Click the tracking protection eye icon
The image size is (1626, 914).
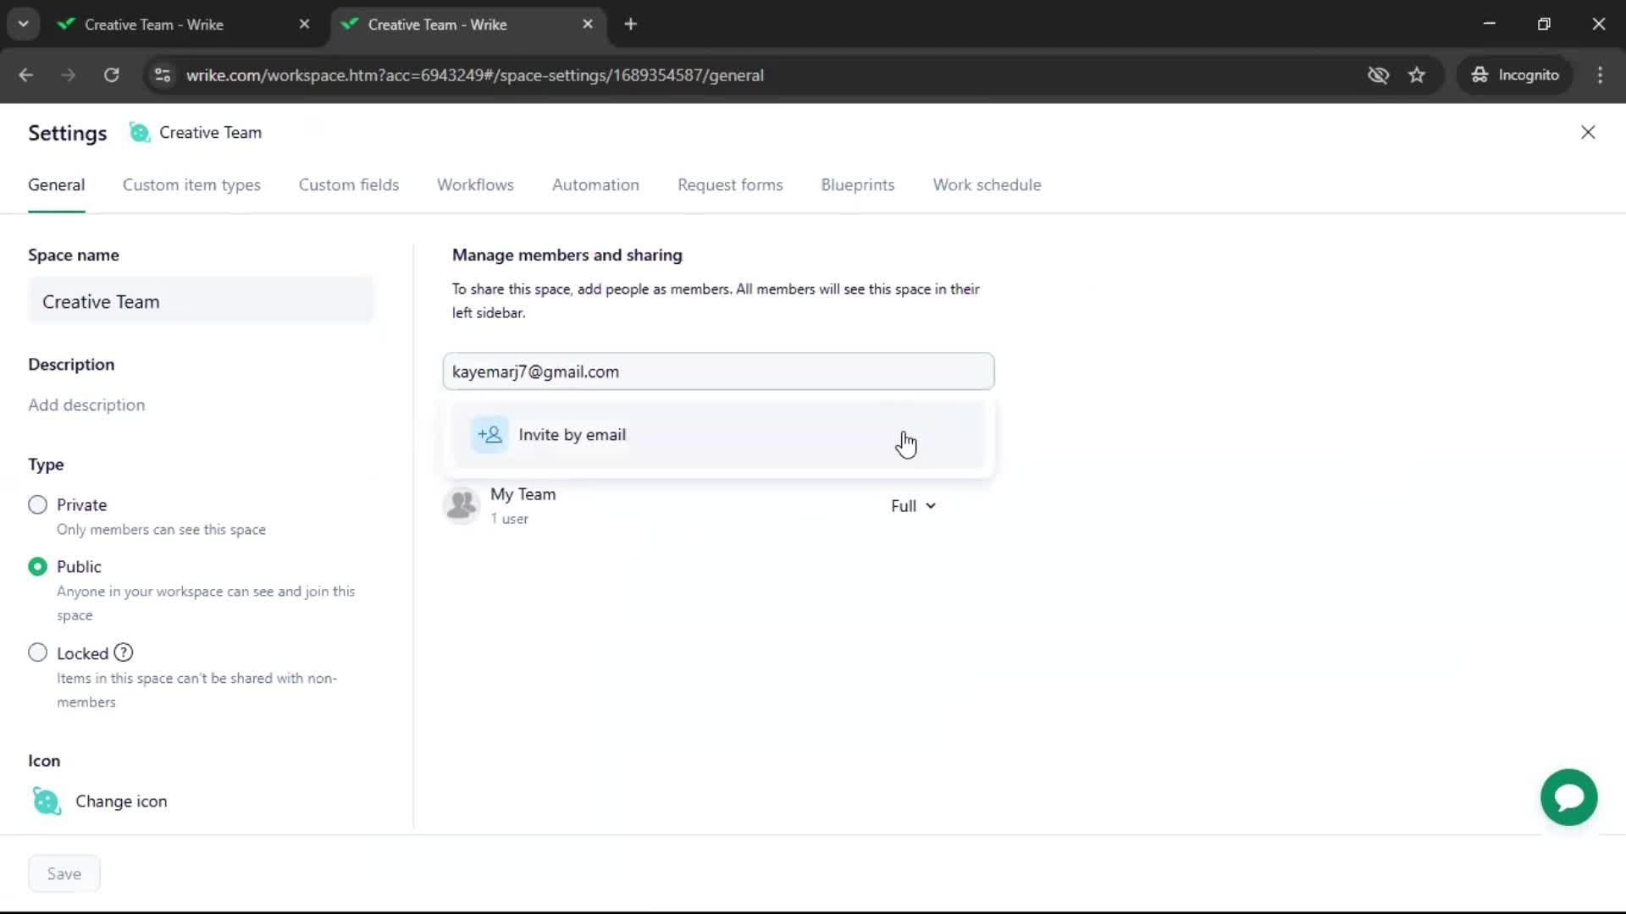coord(1378,75)
